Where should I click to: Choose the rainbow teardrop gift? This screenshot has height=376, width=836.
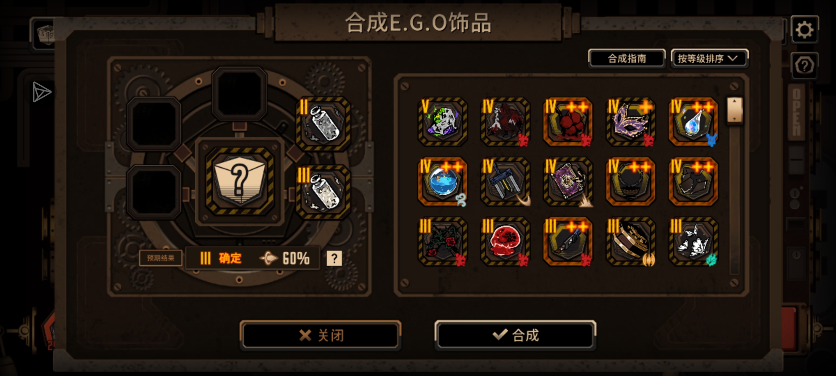pos(693,122)
